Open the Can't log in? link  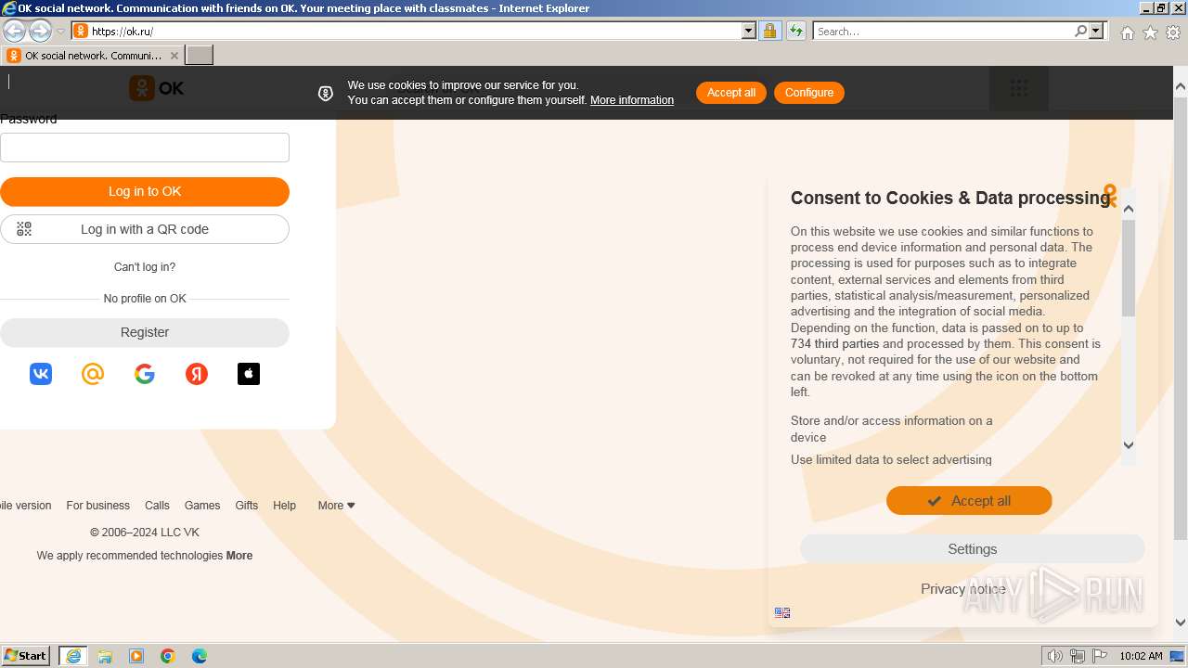pos(145,267)
